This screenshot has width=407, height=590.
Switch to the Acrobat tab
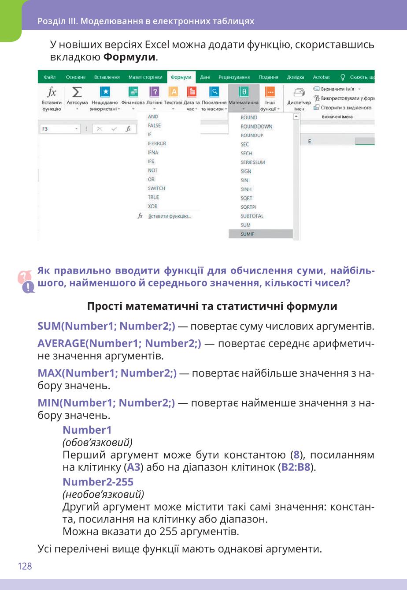pos(321,77)
